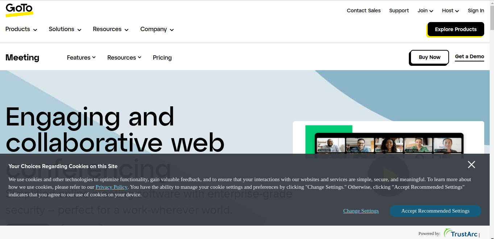Open the Company dropdown
Viewport: 494px width, 239px height.
click(157, 29)
